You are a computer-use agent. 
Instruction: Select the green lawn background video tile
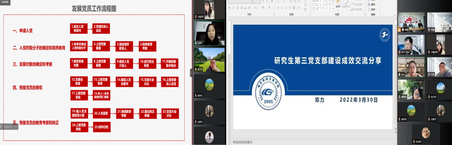click(209, 60)
